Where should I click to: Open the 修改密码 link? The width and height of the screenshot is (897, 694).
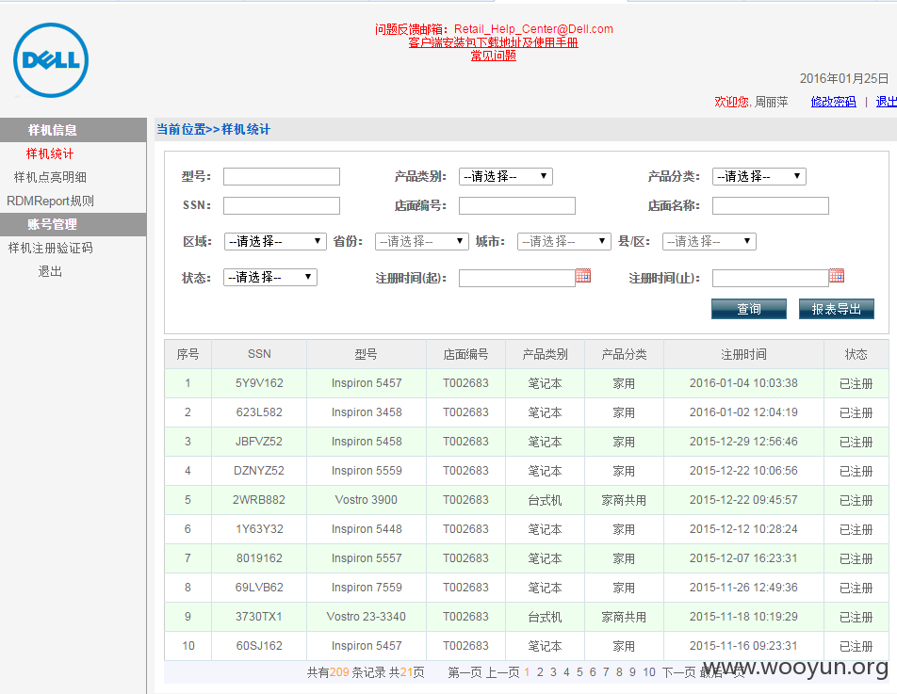(x=833, y=102)
